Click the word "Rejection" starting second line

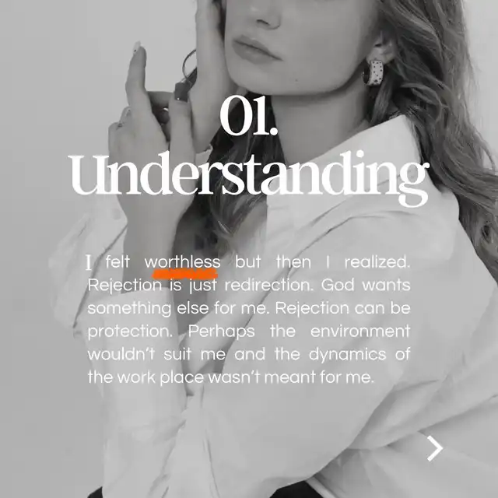point(124,286)
